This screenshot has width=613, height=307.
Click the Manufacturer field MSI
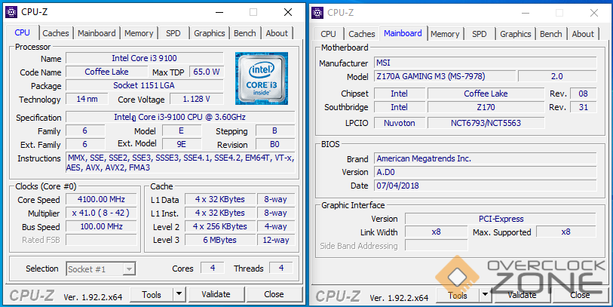coord(485,63)
